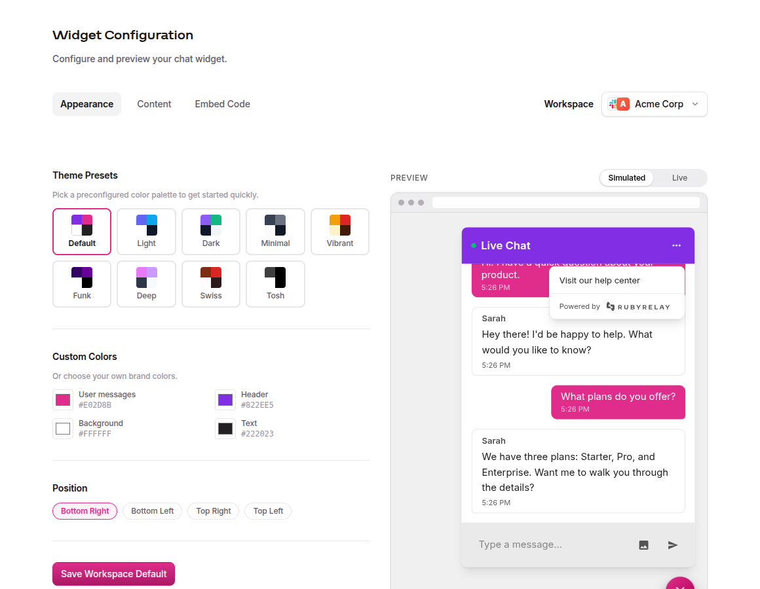Pick the Tosh theme preset

(x=275, y=283)
